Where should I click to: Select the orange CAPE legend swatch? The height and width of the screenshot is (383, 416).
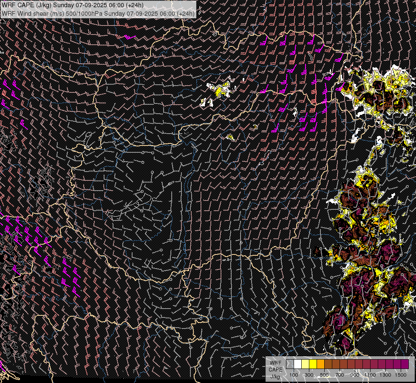[320, 364]
